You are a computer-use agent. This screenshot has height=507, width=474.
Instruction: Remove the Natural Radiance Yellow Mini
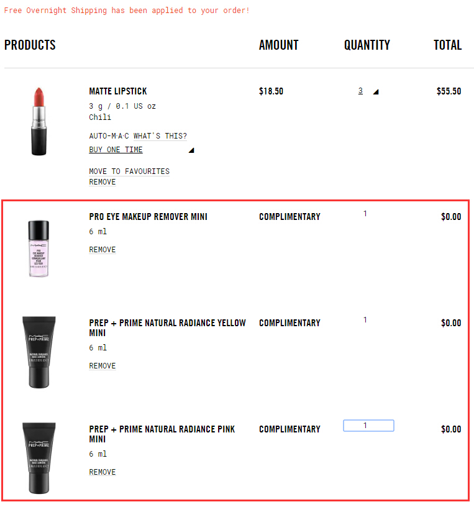coord(103,366)
